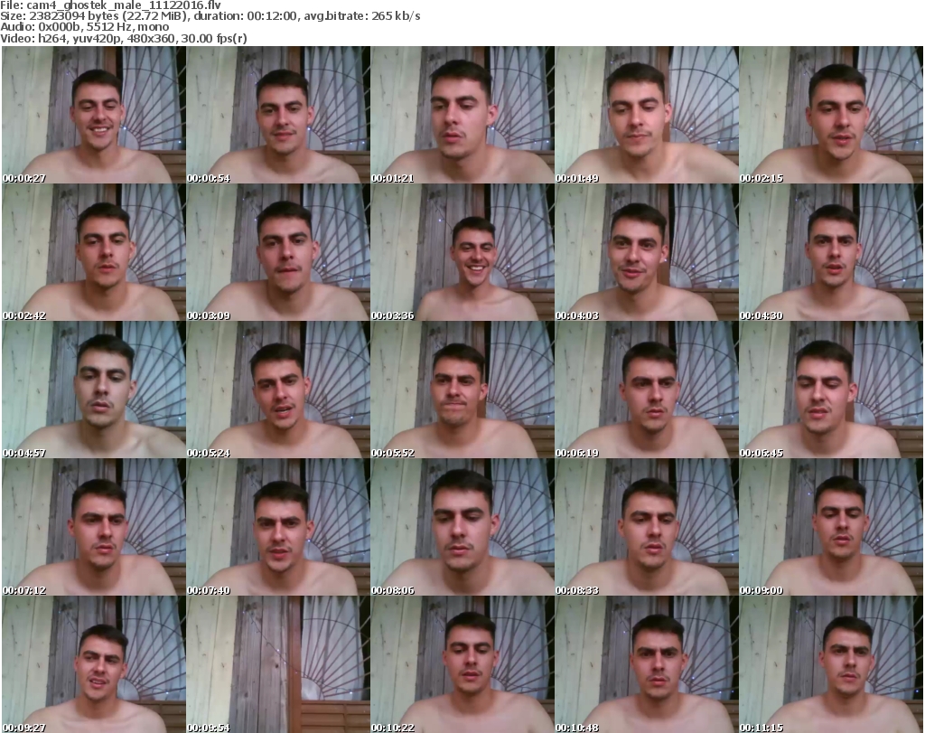Click the frame stamped 00:09:54

pyautogui.click(x=278, y=664)
